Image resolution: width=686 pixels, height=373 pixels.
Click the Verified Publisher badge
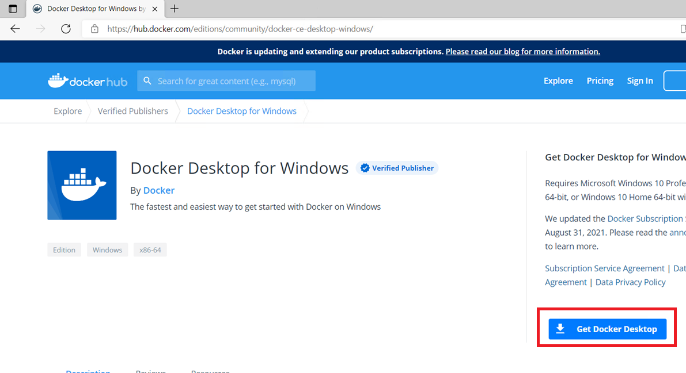click(397, 168)
